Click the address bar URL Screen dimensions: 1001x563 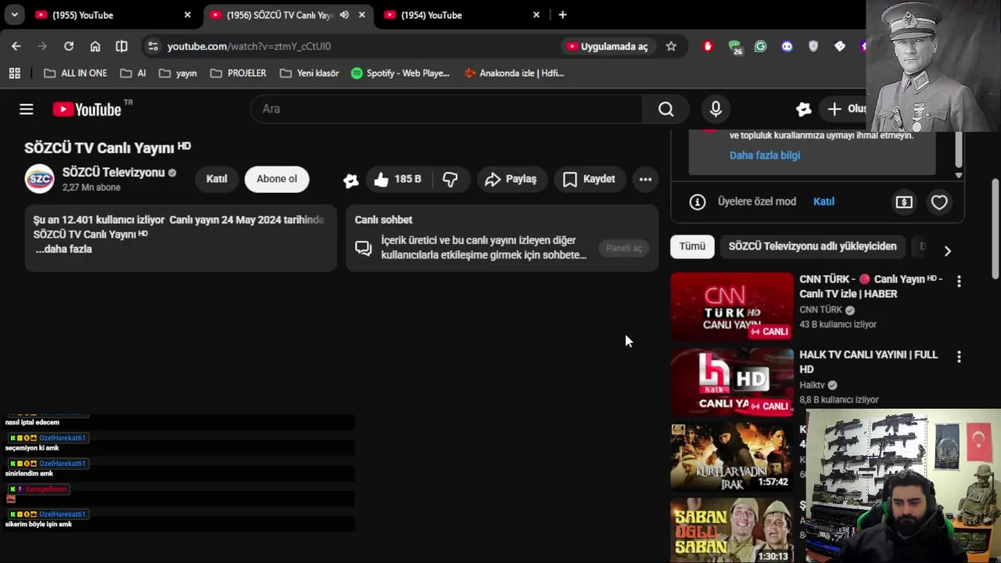coord(249,46)
